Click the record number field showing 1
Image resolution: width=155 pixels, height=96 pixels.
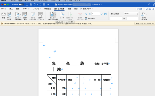click(96, 14)
